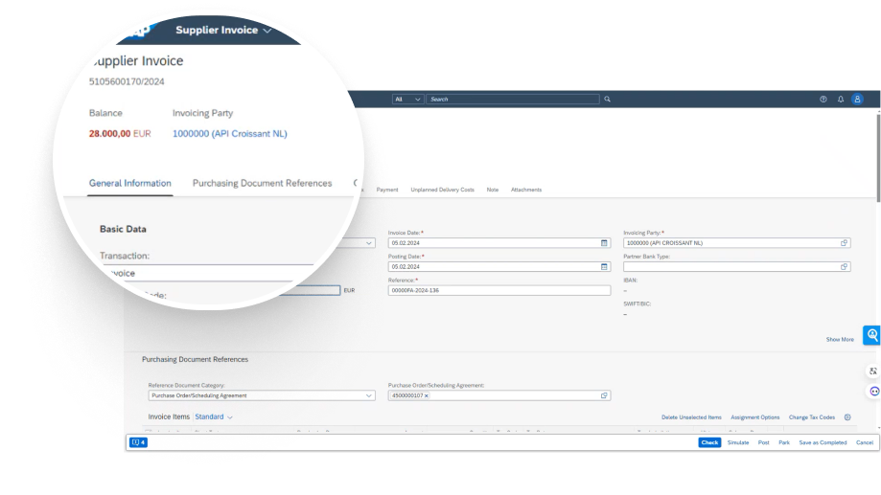The width and height of the screenshot is (881, 495).
Task: Click the translation side icon
Action: [873, 371]
